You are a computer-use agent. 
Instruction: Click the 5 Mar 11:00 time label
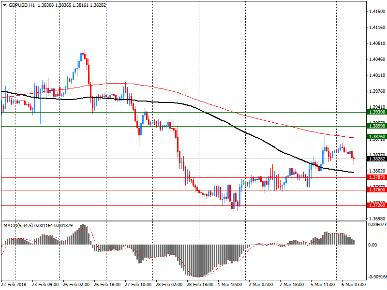[323, 285]
